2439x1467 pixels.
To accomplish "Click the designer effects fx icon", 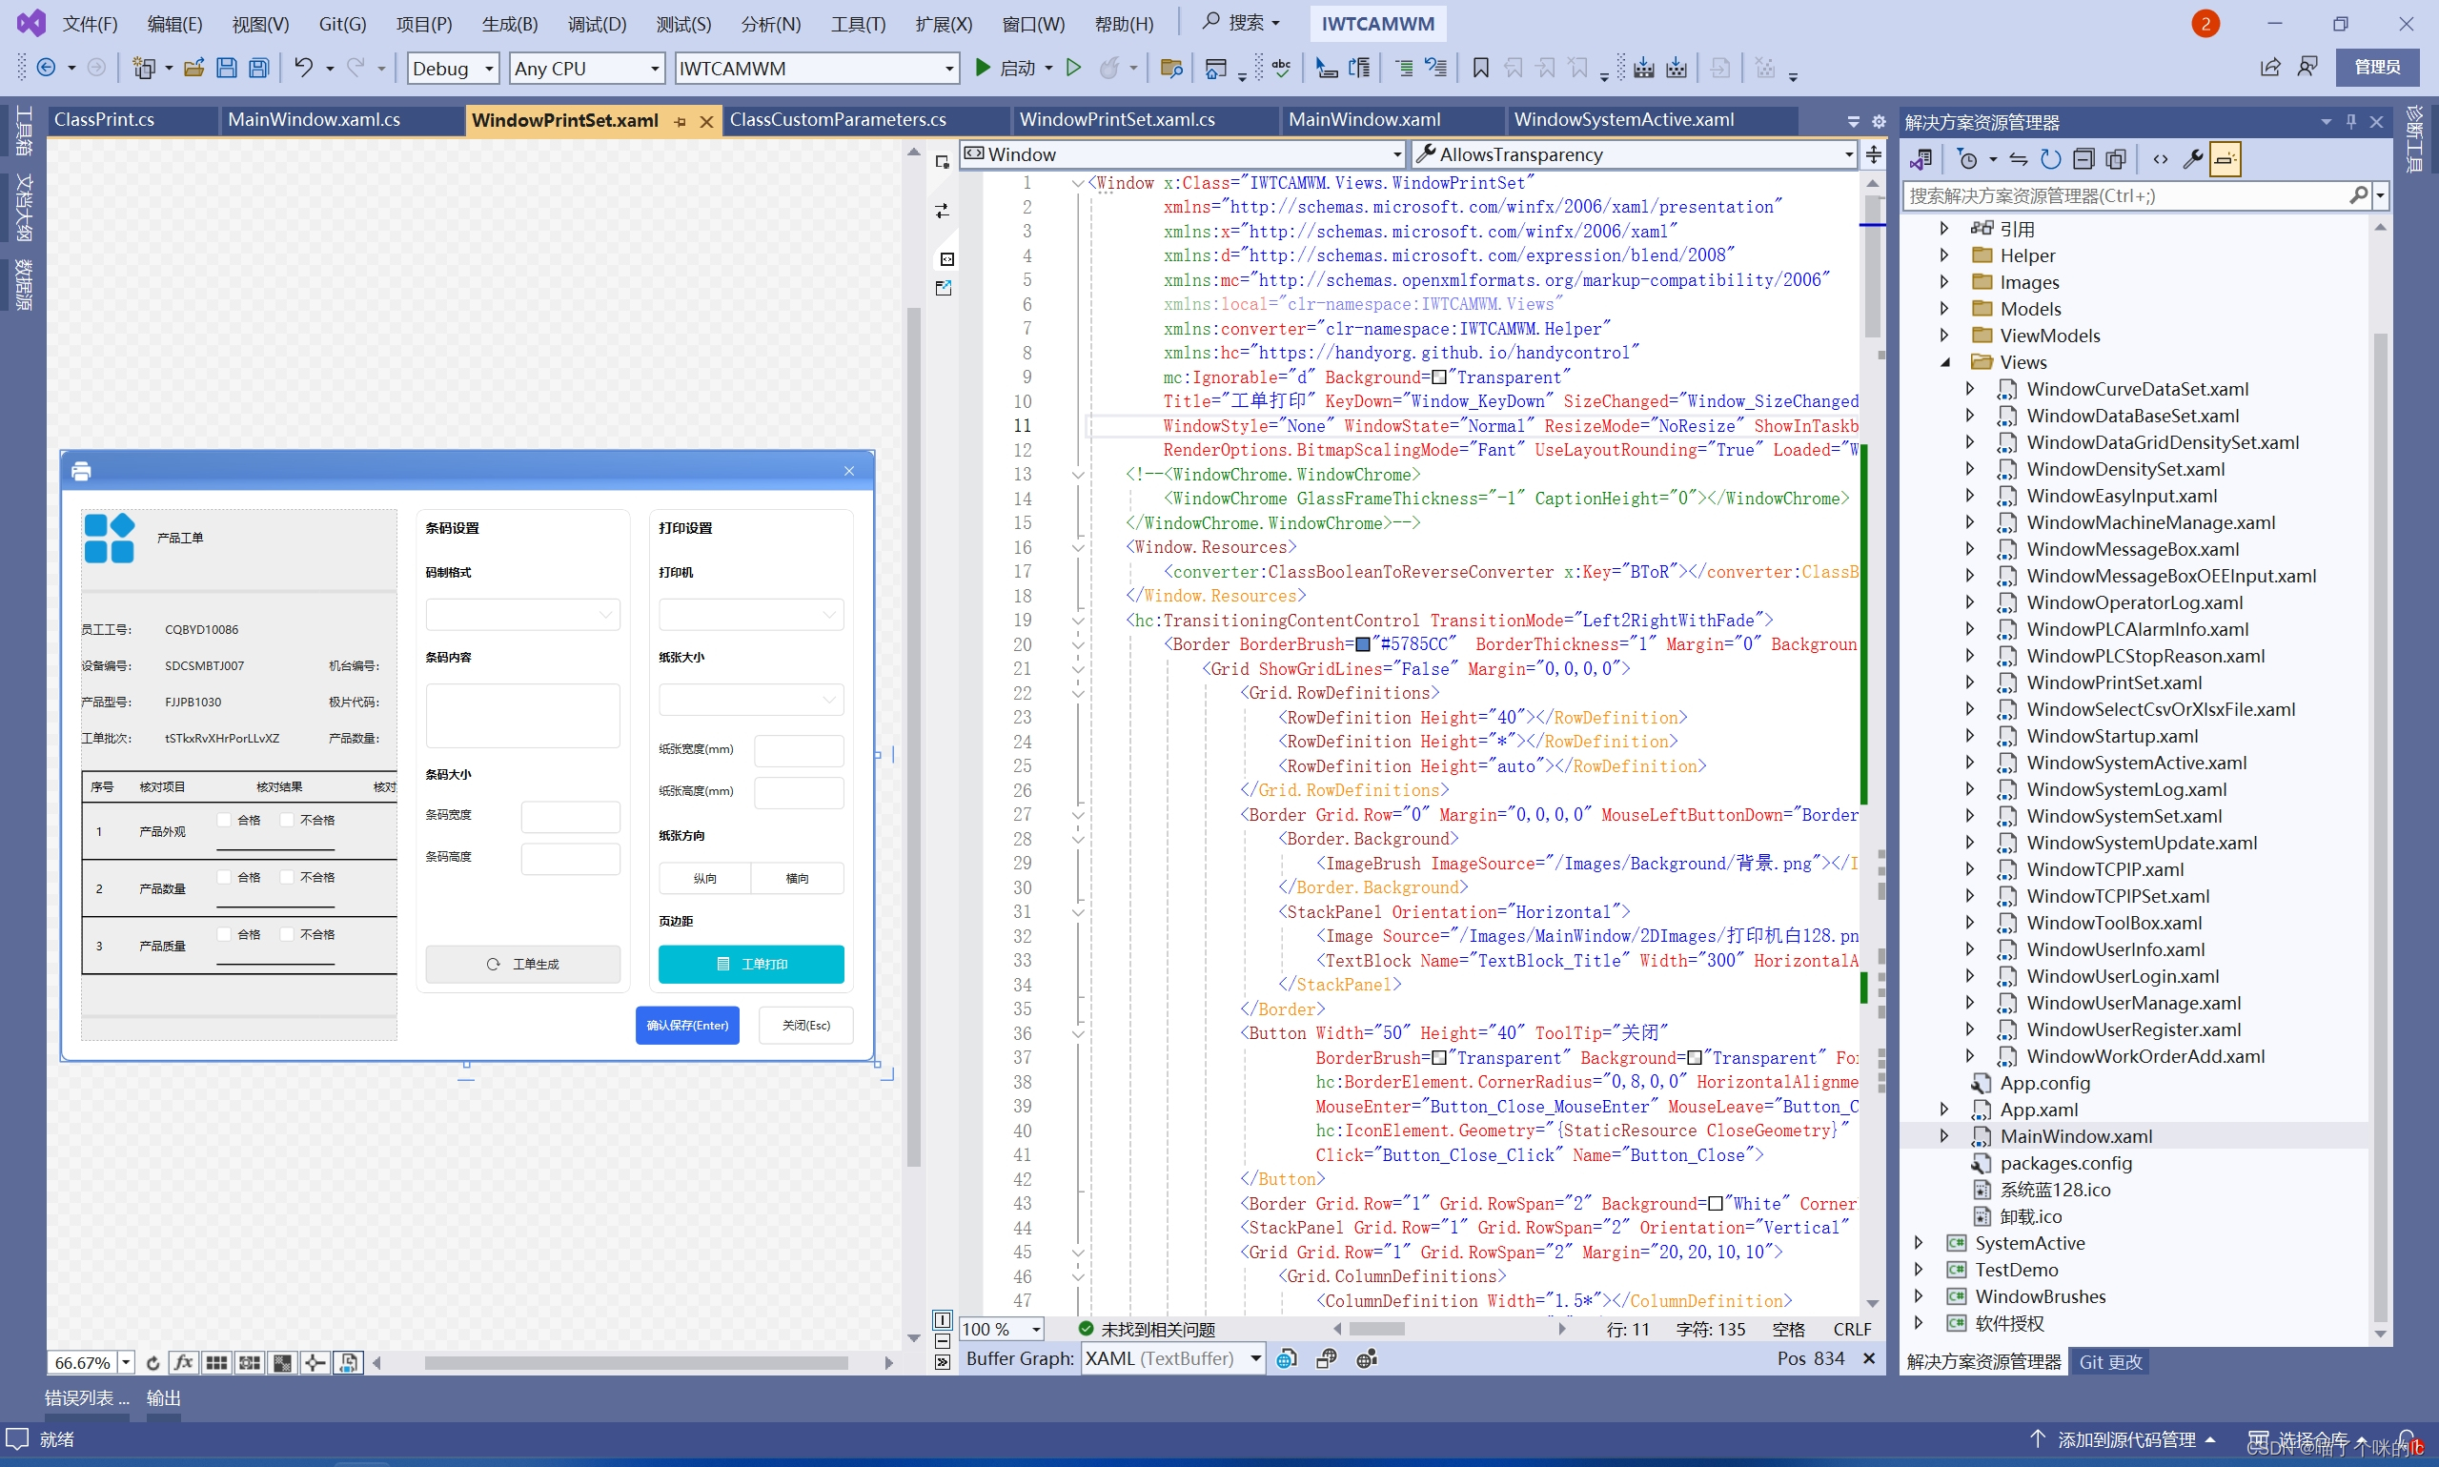I will [183, 1362].
